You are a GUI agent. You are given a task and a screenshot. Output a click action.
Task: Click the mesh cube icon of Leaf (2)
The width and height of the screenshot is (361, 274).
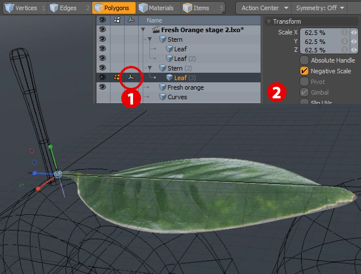tap(169, 59)
